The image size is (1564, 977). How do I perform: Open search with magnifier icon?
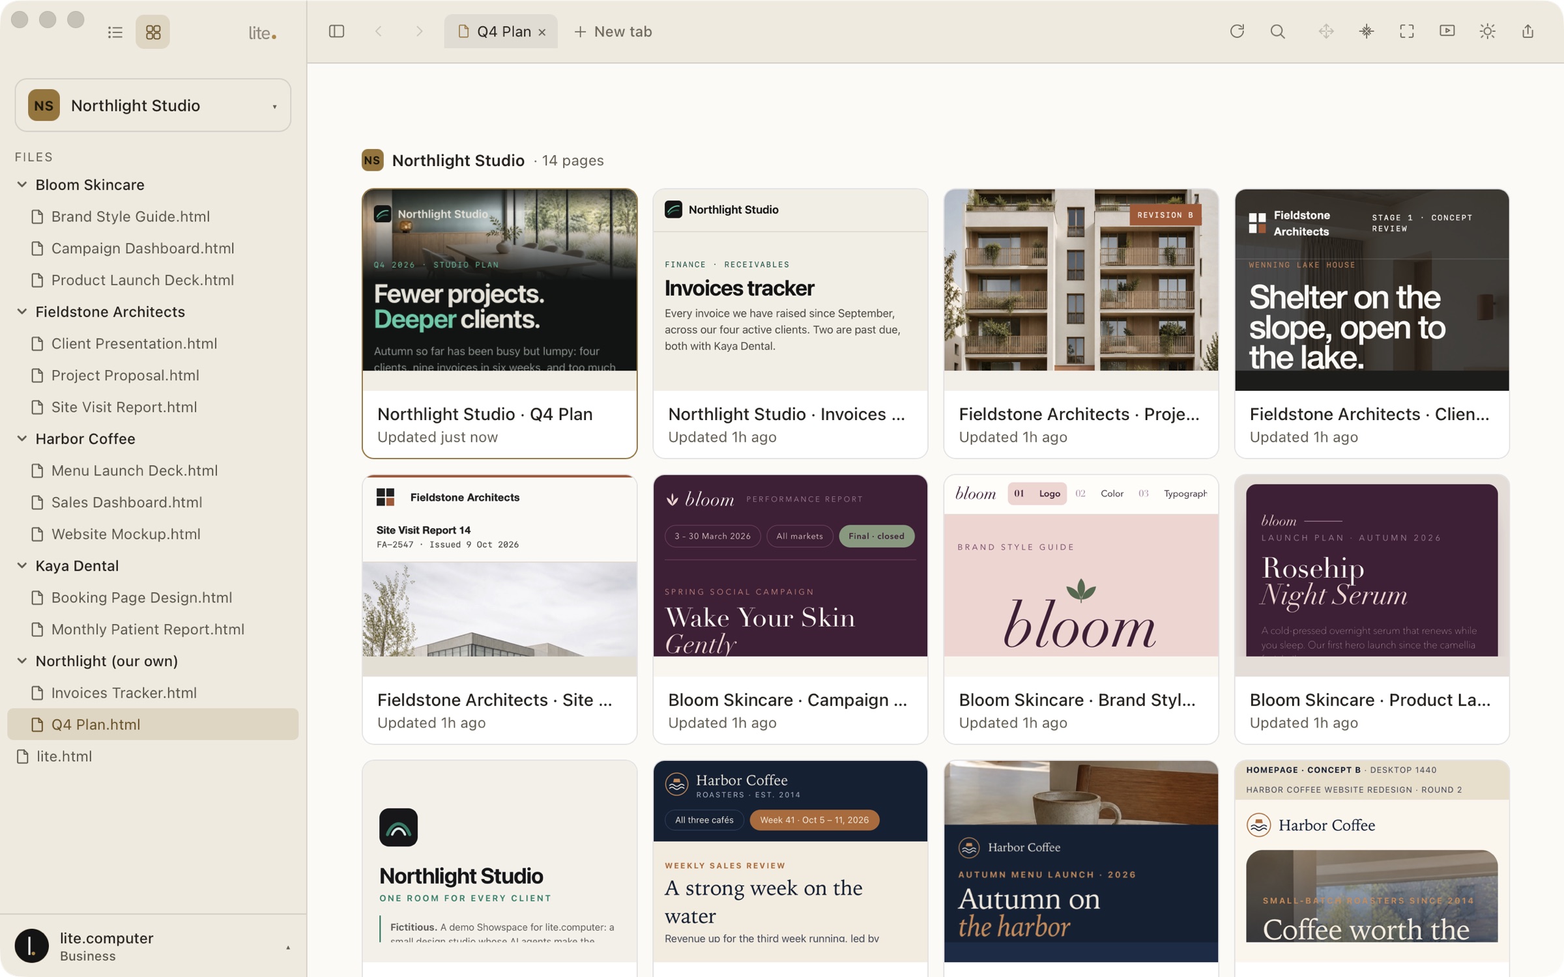tap(1277, 31)
